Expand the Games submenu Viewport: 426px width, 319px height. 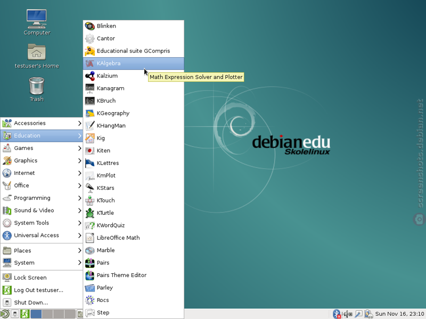tap(42, 148)
